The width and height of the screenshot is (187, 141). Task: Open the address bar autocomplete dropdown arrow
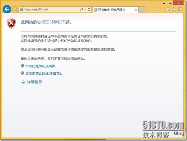(x=85, y=9)
